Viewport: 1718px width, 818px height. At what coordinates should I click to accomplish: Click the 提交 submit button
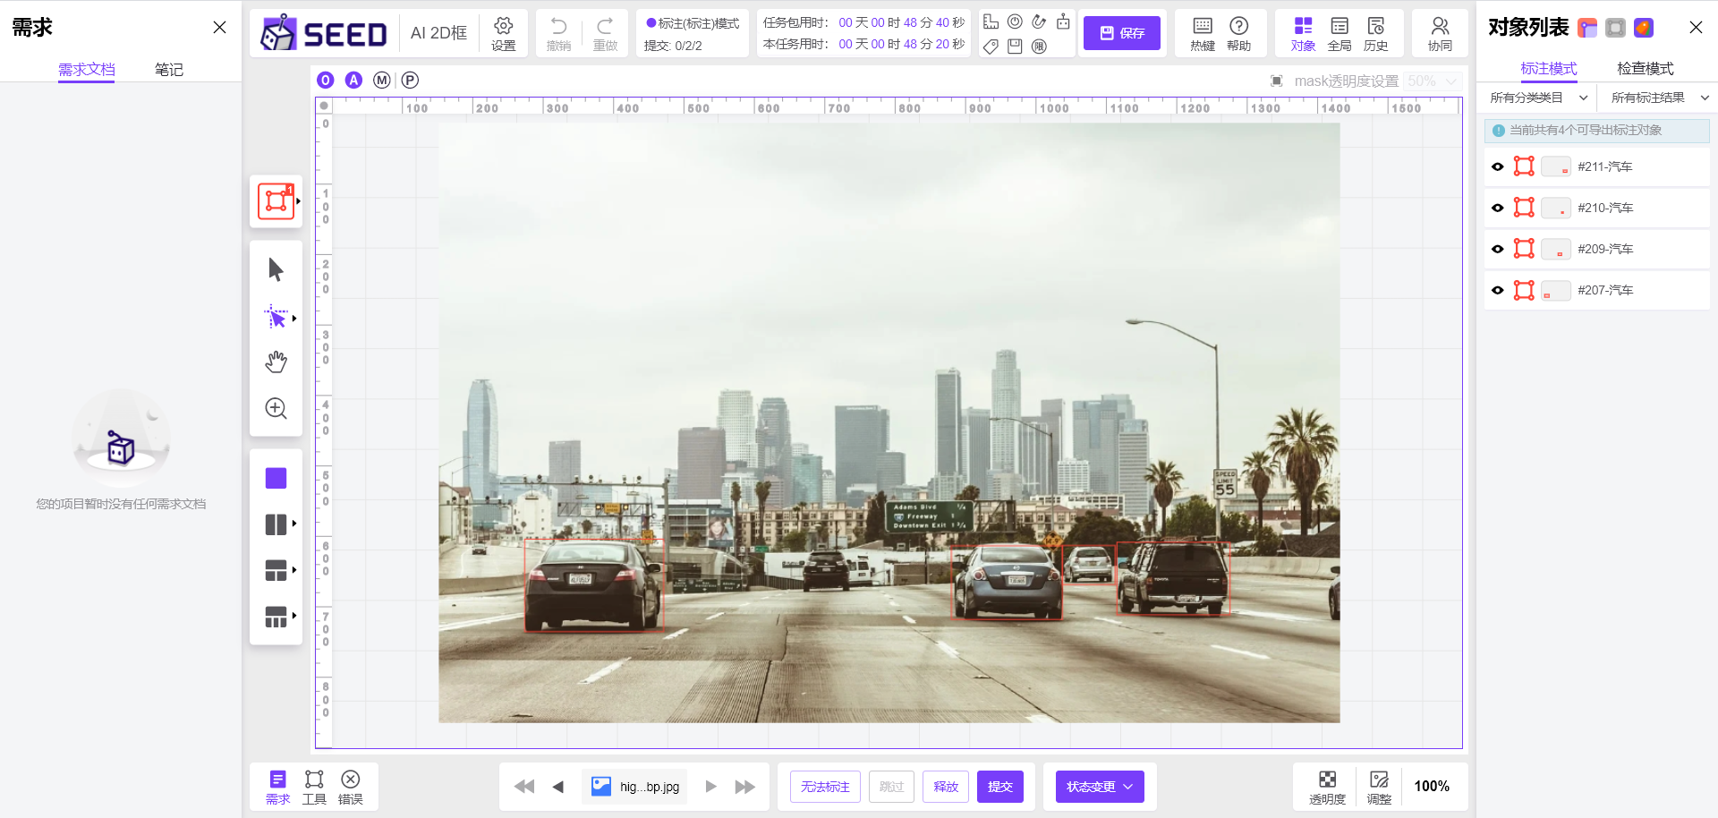click(1000, 787)
